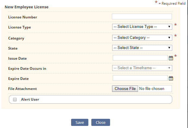This screenshot has height=128, width=188.
Task: Click the Close button
Action: click(x=101, y=122)
